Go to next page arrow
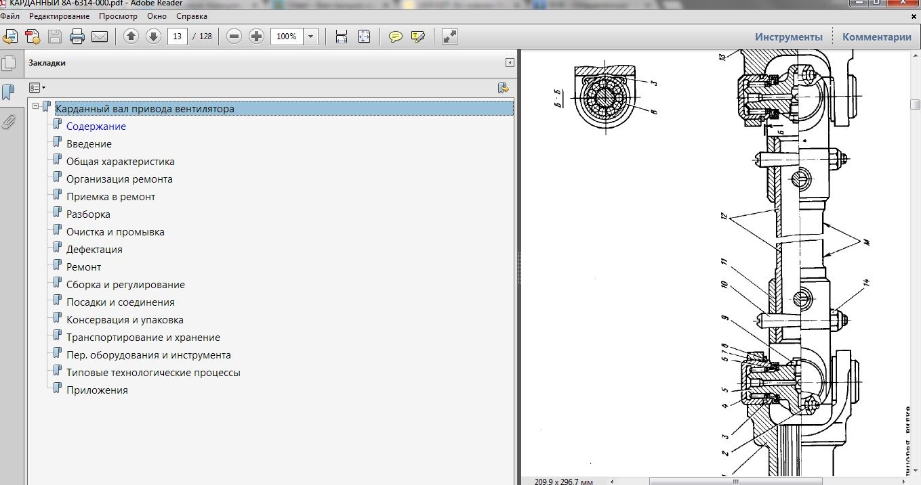Viewport: 921px width, 485px height. click(154, 37)
